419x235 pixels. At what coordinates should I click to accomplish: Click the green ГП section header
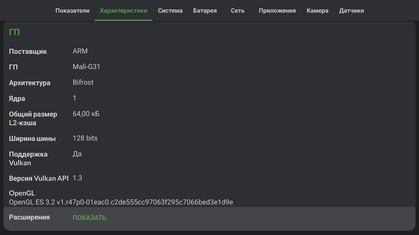(14, 32)
